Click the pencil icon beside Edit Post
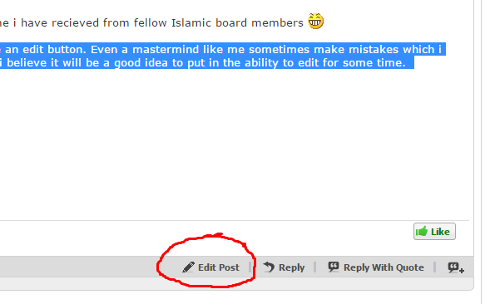 [x=189, y=267]
